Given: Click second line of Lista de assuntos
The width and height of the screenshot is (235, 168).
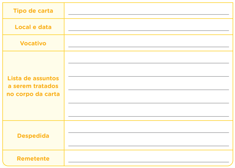Looking at the screenshot, I should pos(149,76).
